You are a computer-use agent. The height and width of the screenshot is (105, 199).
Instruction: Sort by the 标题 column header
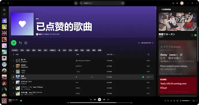pyautogui.click(x=17, y=55)
